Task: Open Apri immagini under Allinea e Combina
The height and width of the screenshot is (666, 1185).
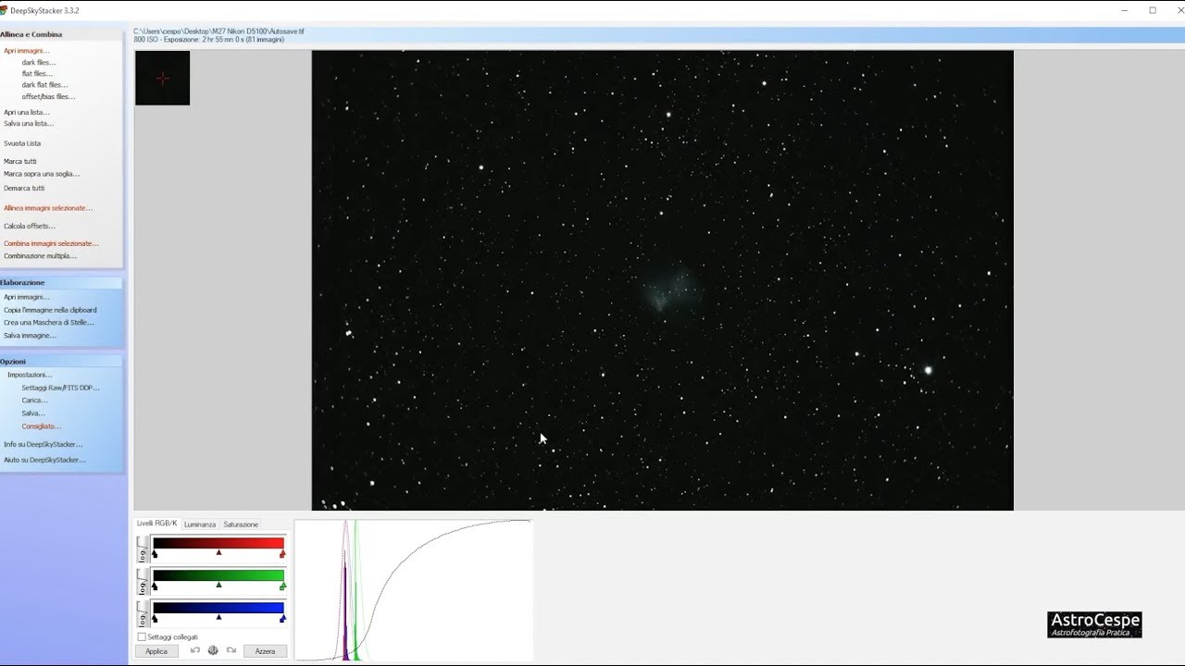Action: pyautogui.click(x=26, y=51)
